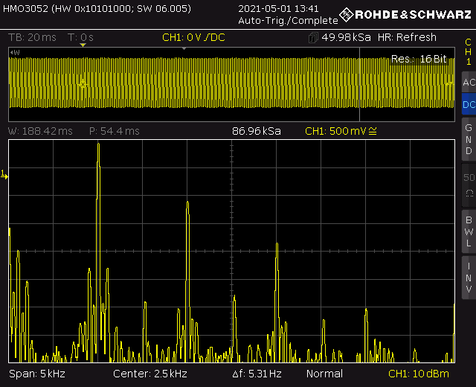476x387 pixels.
Task: Click the HR: Refresh acquisition label
Action: coord(407,37)
